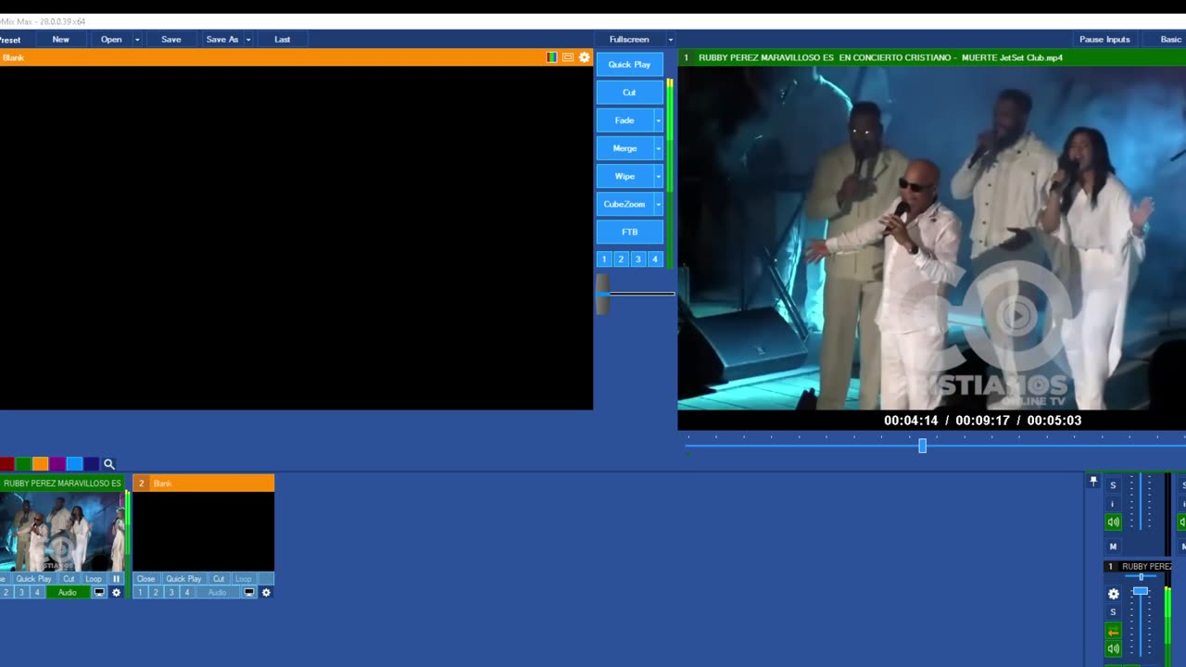Select the orange category color swatch
The width and height of the screenshot is (1186, 667).
(41, 464)
